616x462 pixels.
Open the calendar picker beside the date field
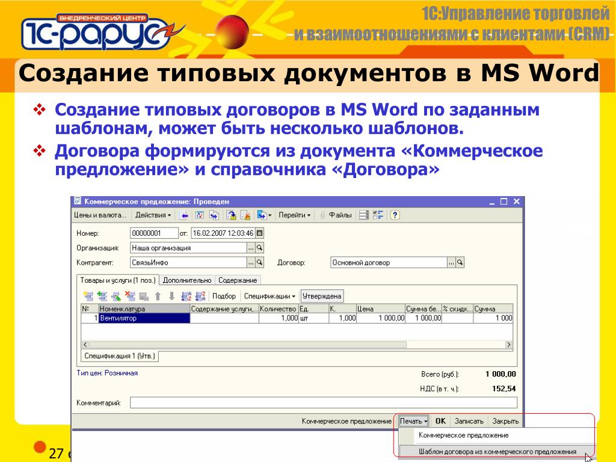(259, 233)
